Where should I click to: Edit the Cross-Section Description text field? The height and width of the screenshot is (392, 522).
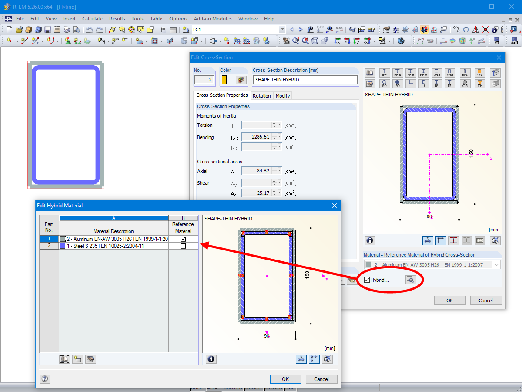[x=304, y=80]
